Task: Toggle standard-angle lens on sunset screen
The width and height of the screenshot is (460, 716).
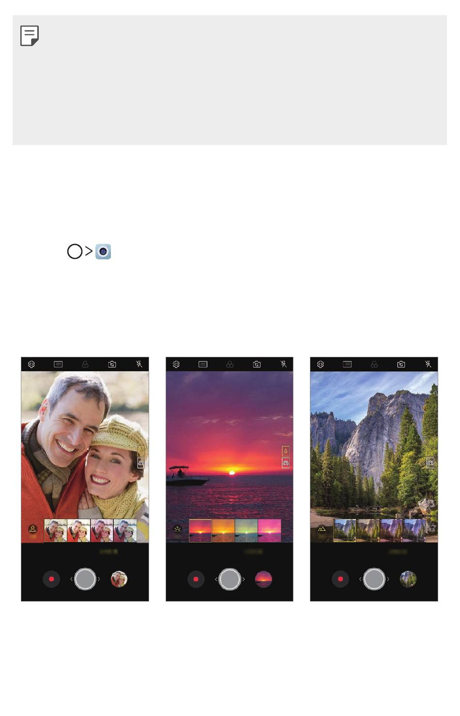Action: (x=286, y=451)
